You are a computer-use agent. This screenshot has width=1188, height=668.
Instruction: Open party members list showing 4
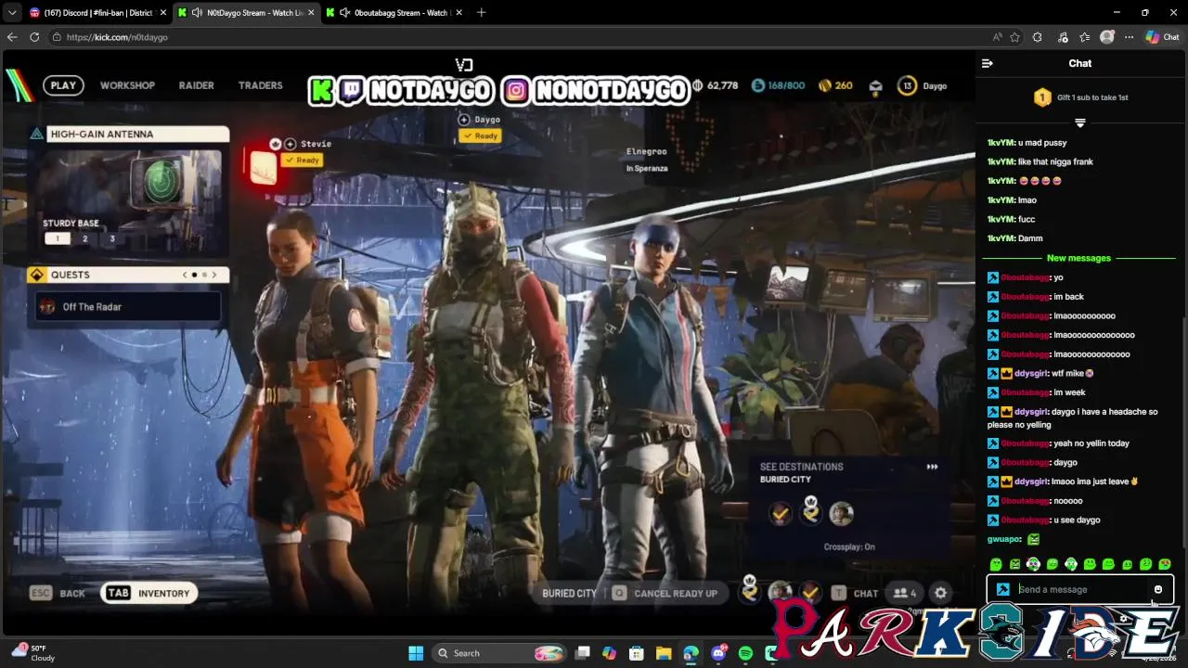[904, 594]
